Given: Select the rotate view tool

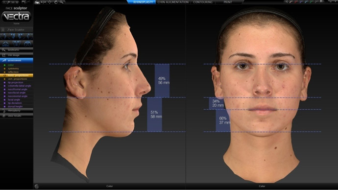Looking at the screenshot, I should (x=56, y=2).
